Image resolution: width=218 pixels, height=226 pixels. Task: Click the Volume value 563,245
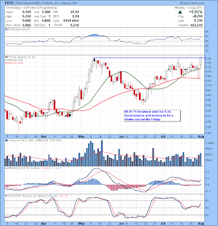point(197,25)
